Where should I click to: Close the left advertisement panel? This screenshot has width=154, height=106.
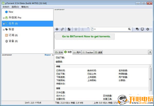[53, 55]
